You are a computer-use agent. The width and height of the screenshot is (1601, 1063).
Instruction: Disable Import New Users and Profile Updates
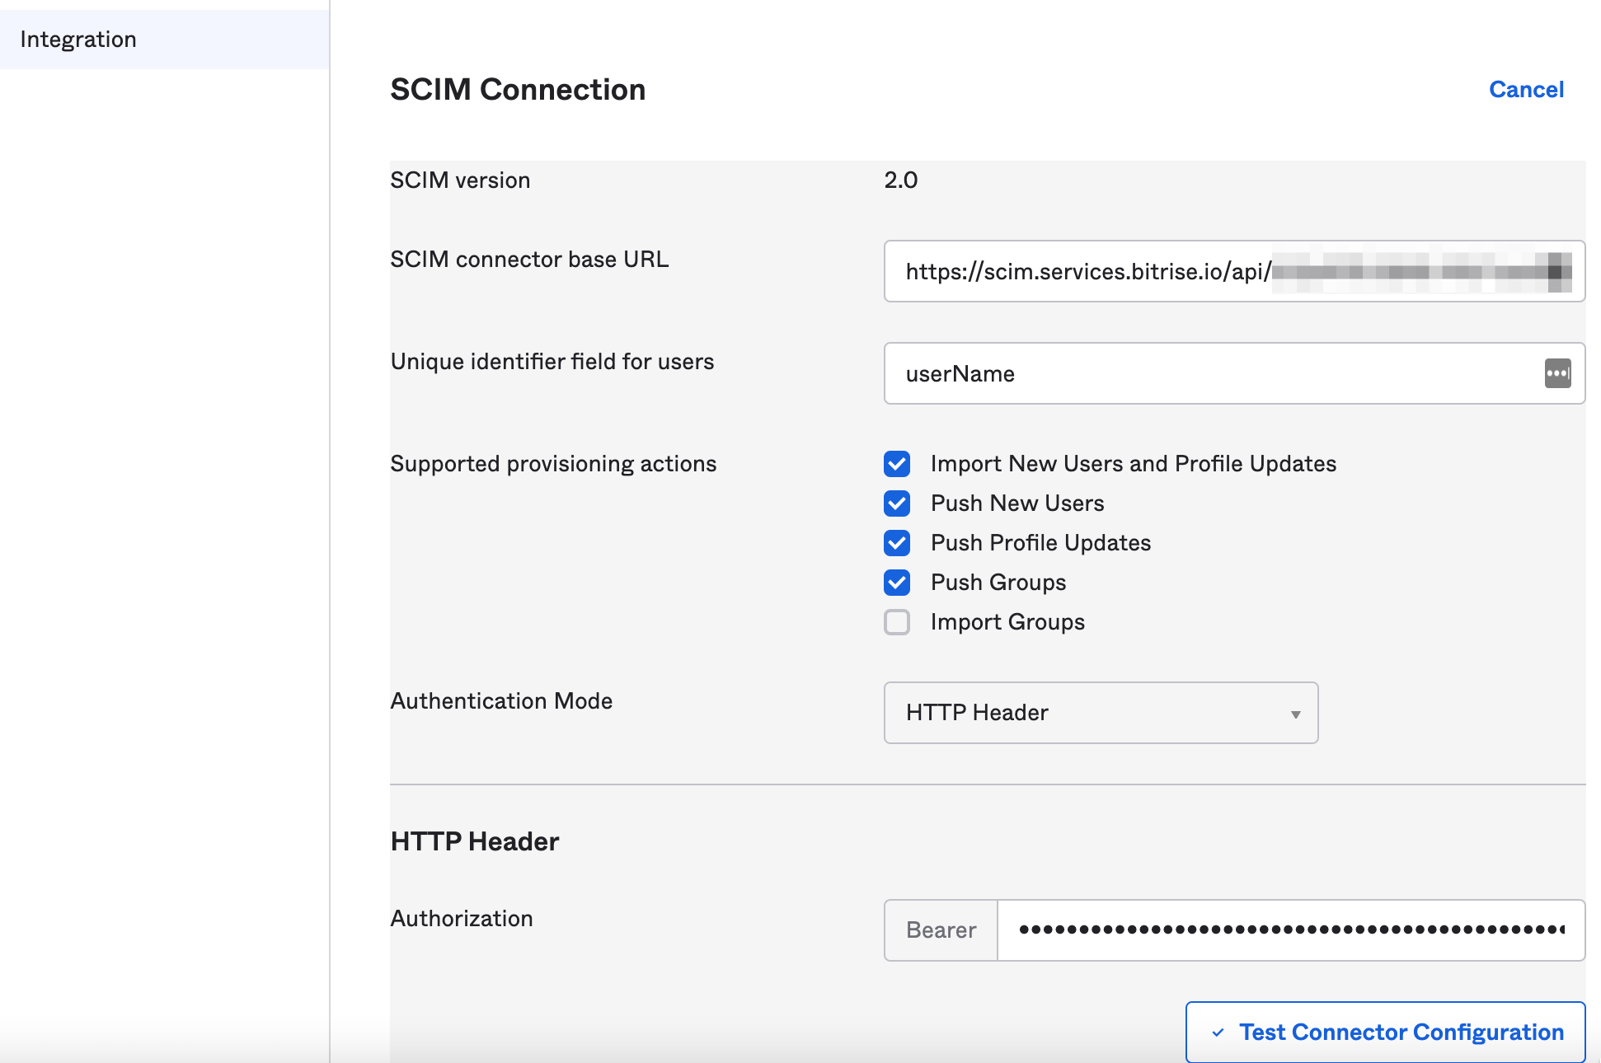(x=896, y=464)
